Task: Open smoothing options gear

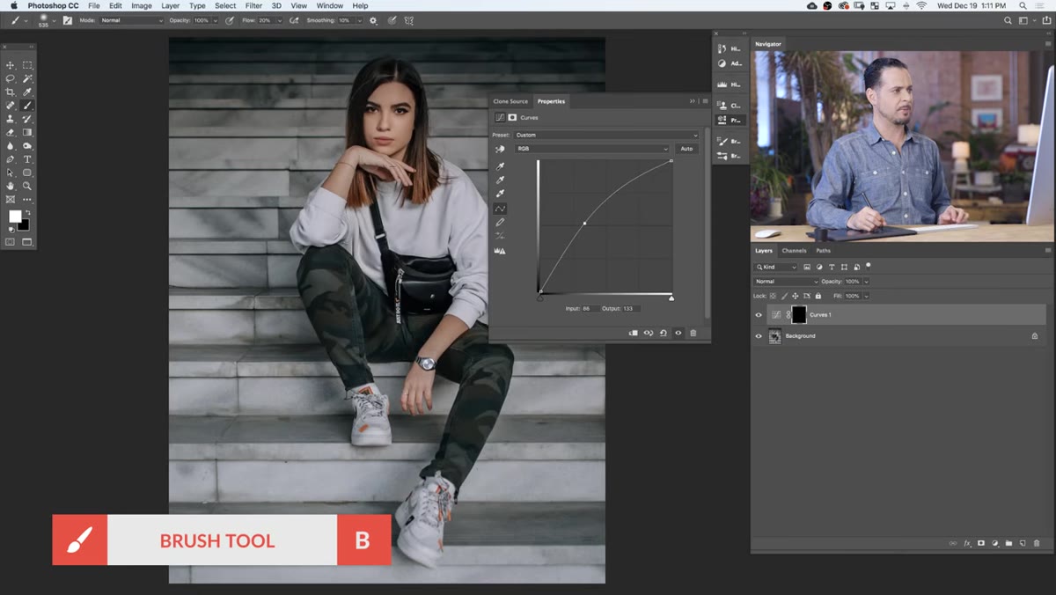Action: (373, 20)
